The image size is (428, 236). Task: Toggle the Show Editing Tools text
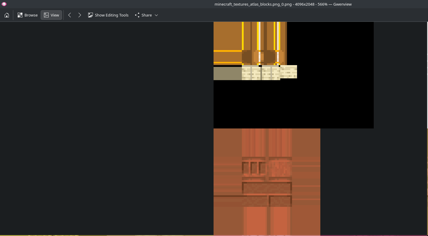coord(111,15)
